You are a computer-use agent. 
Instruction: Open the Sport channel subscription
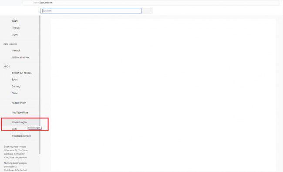click(15, 80)
